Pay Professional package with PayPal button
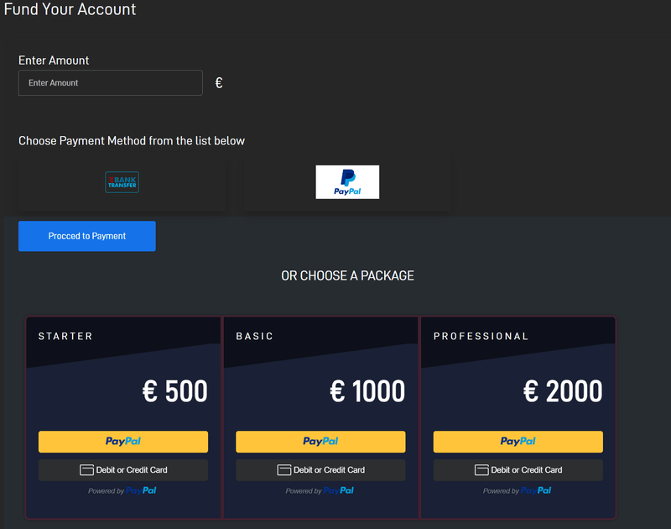 (518, 442)
